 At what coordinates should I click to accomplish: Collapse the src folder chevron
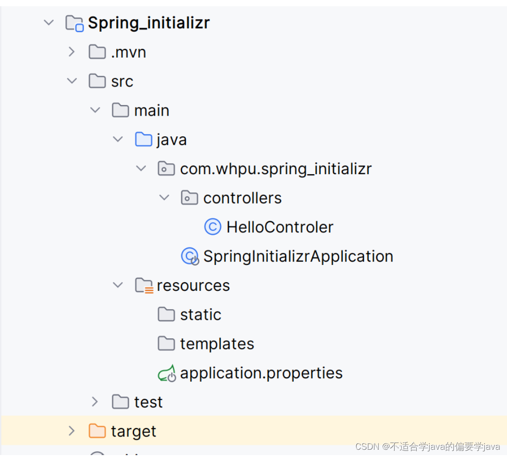[x=72, y=81]
